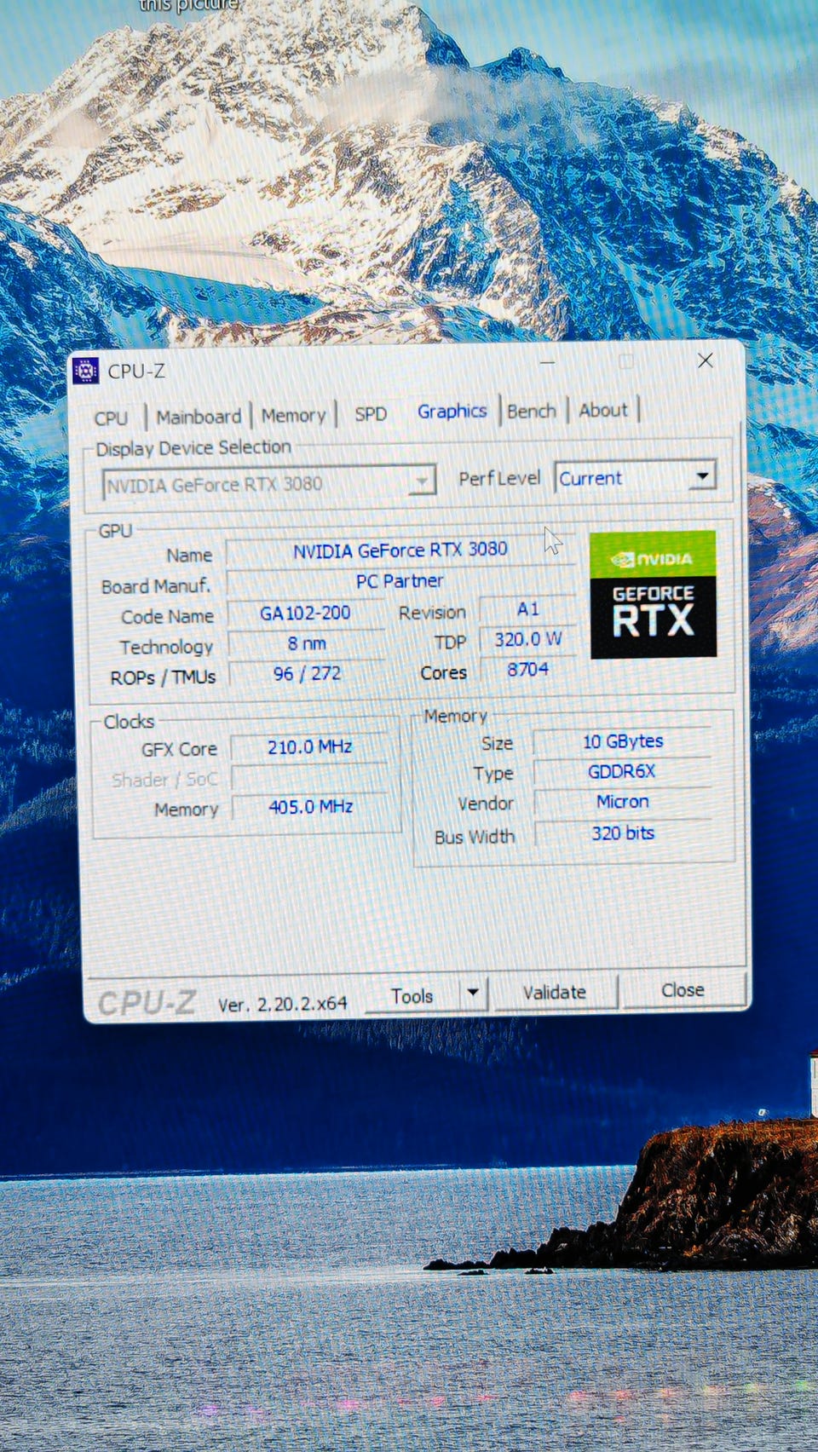Viewport: 818px width, 1452px height.
Task: Click the 320.0 W TDP value
Action: pyautogui.click(x=527, y=639)
